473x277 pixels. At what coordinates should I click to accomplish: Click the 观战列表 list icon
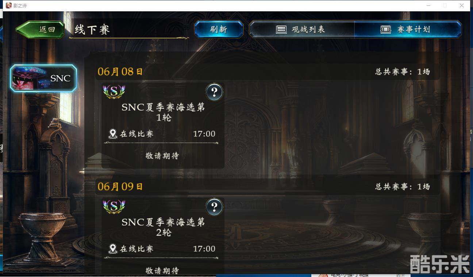281,30
